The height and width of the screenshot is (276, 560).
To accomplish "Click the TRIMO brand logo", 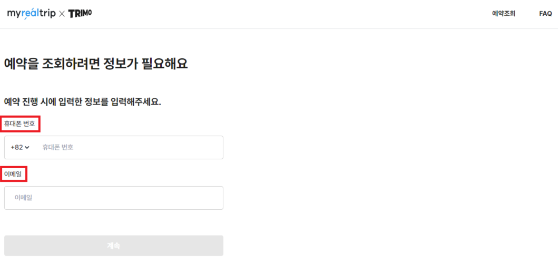I will tap(80, 14).
